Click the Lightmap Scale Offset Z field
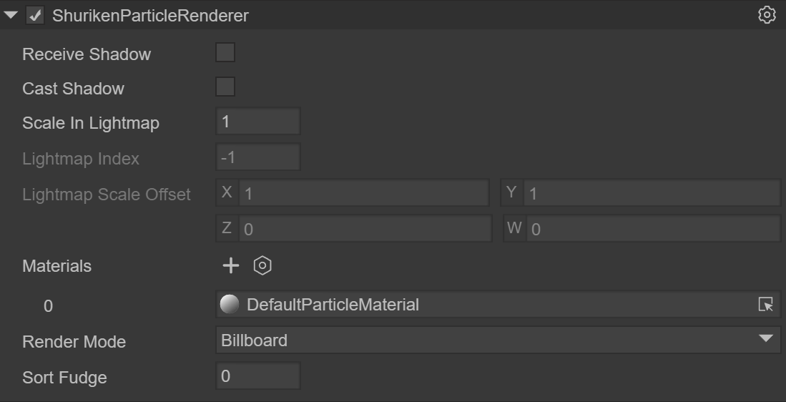Viewport: 786px width, 402px height. [x=365, y=229]
